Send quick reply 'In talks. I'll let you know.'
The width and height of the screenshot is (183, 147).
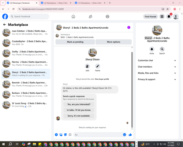[79, 110]
